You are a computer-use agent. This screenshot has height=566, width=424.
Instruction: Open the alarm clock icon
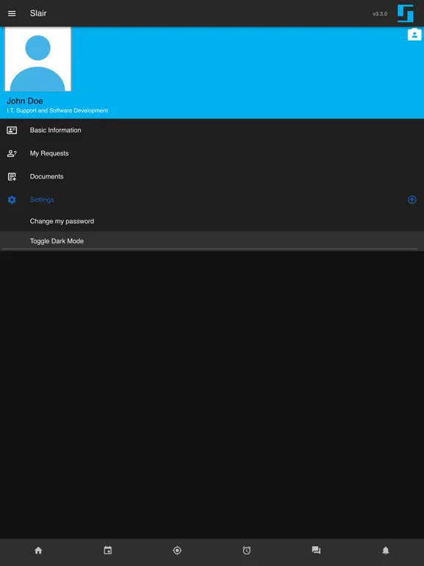(247, 550)
